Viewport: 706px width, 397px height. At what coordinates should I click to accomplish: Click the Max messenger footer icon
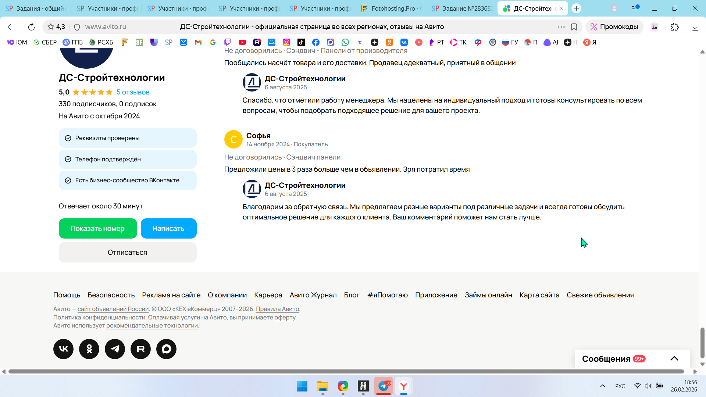click(166, 349)
